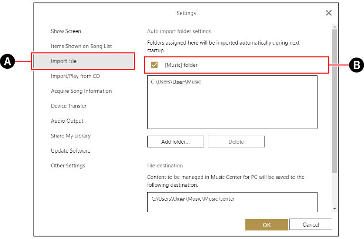Click the scrollbar down arrow
The image size is (364, 239).
pyautogui.click(x=335, y=209)
